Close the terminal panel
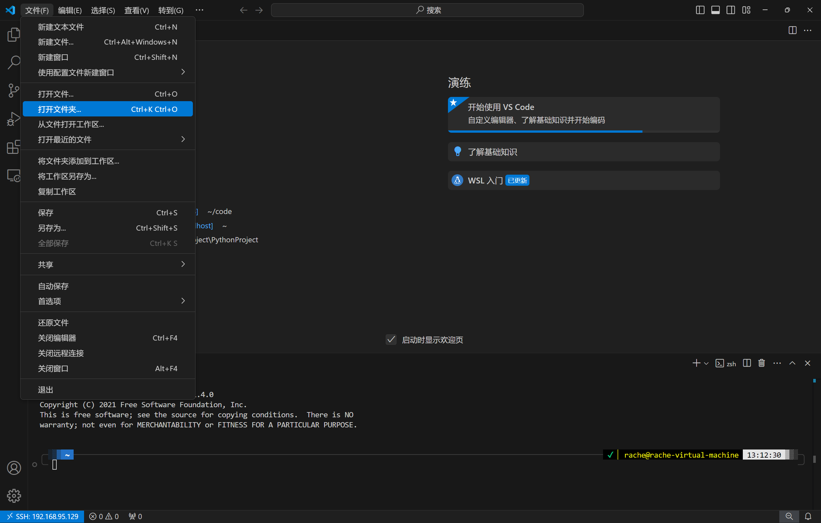 click(x=807, y=363)
